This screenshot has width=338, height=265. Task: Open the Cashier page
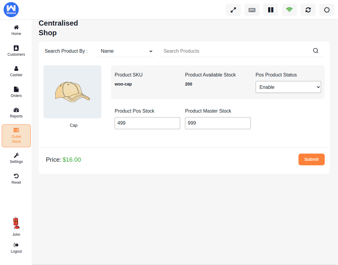(x=16, y=71)
